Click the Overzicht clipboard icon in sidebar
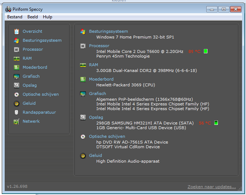This screenshot has height=195, width=246. point(17,31)
